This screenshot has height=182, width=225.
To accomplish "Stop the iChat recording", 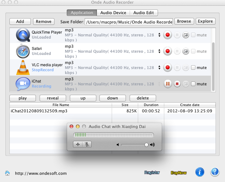I will [x=177, y=84].
